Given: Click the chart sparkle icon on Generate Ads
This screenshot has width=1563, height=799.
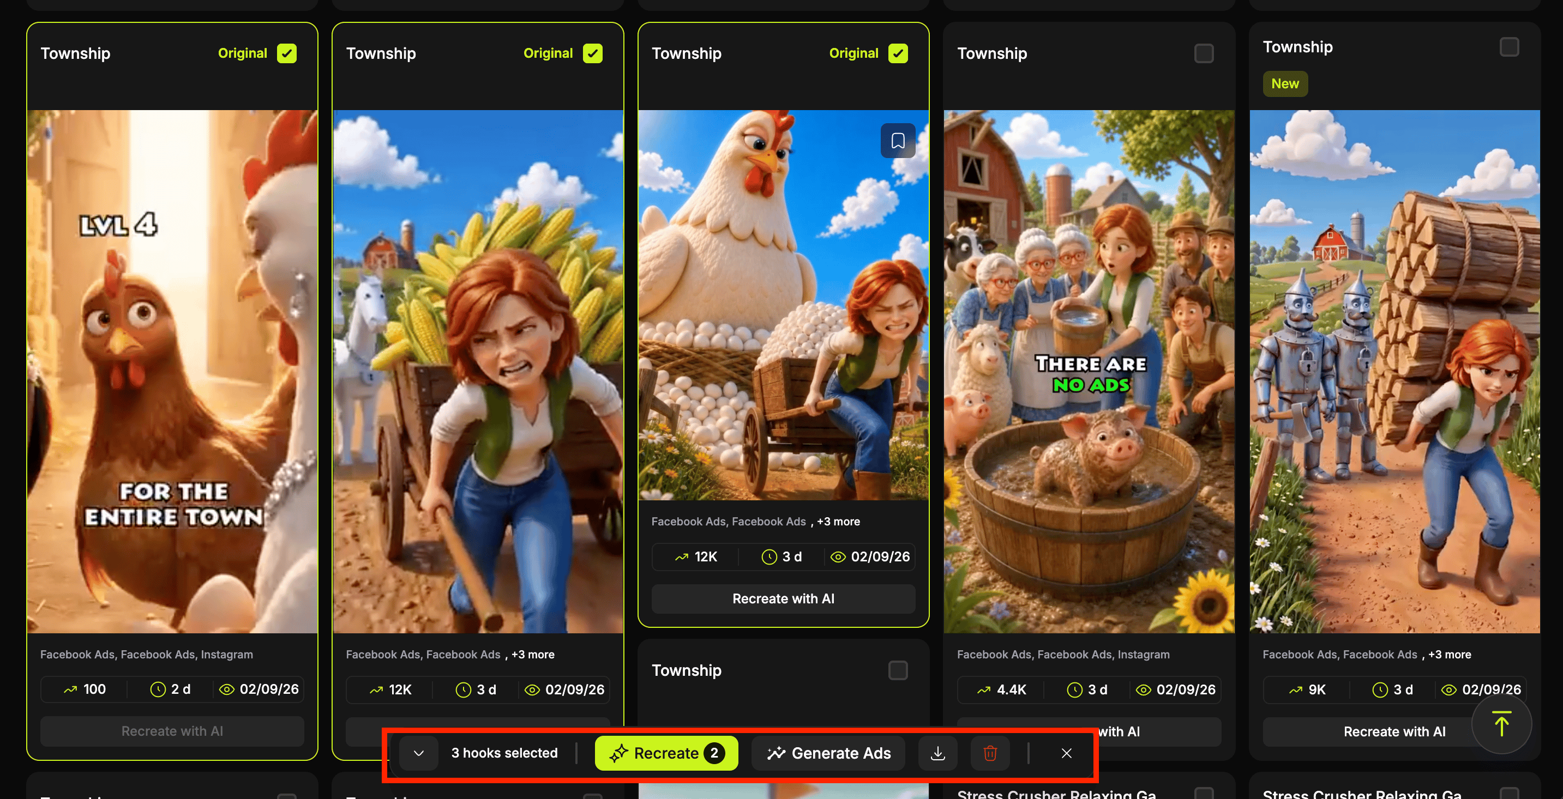Looking at the screenshot, I should [776, 753].
